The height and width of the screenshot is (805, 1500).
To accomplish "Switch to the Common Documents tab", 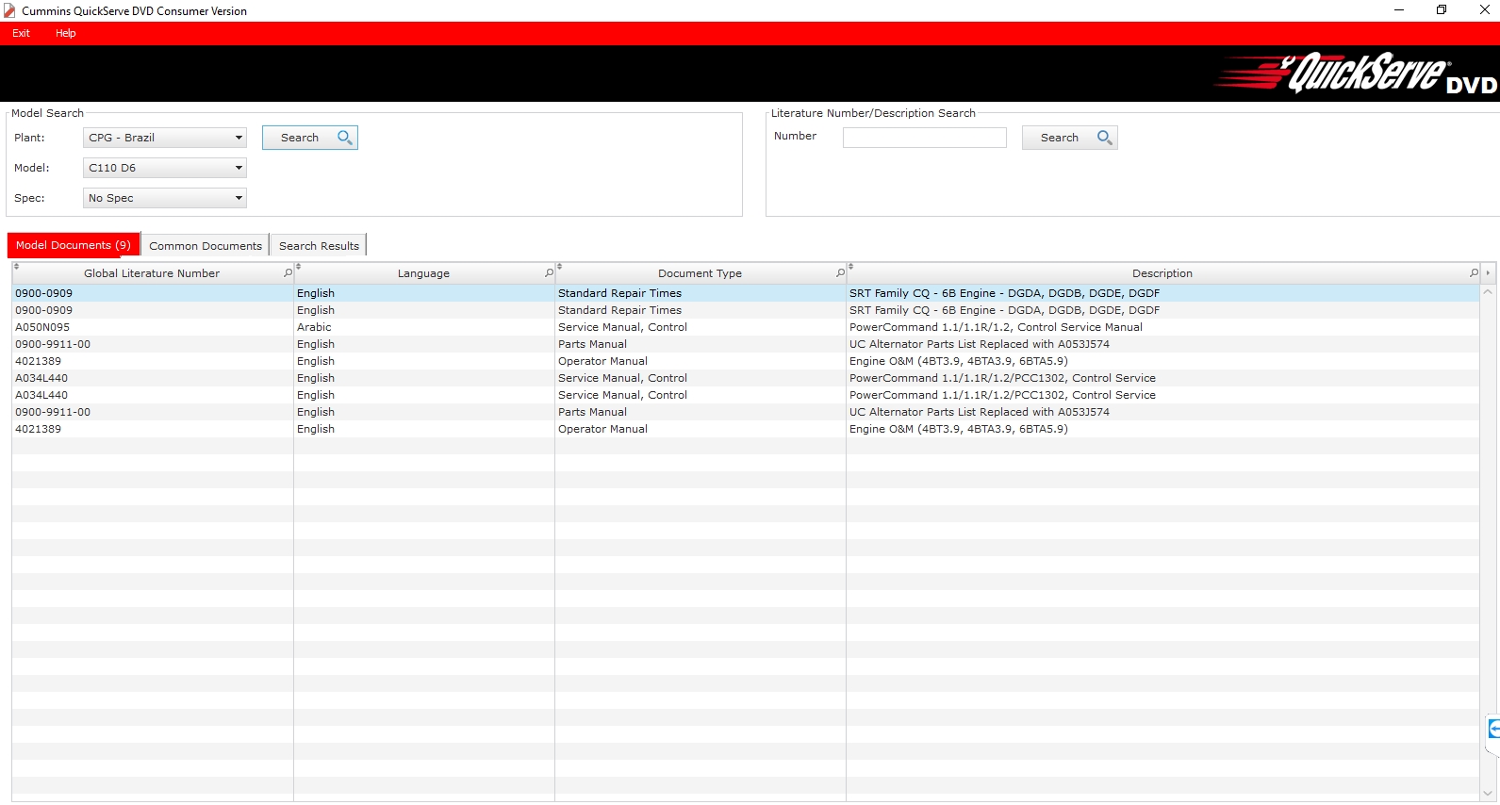I will click(205, 246).
